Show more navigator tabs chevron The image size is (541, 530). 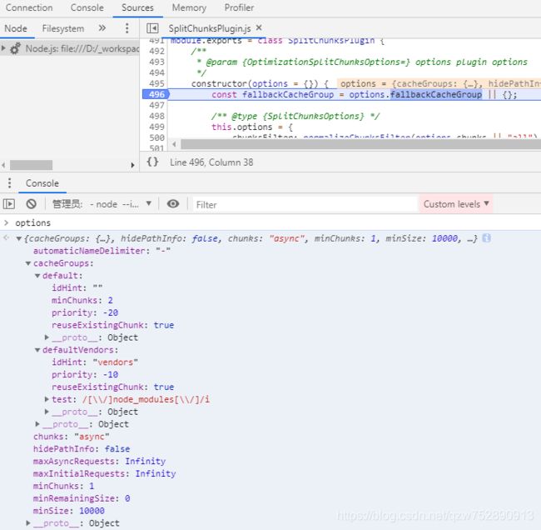102,28
